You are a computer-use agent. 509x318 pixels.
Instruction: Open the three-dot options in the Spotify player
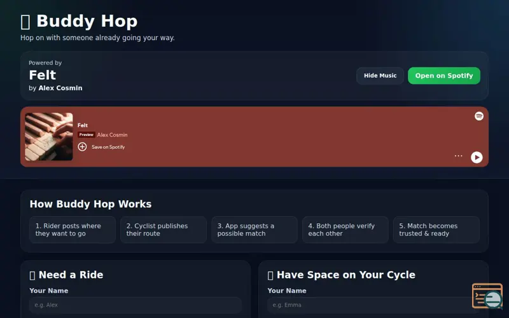458,156
